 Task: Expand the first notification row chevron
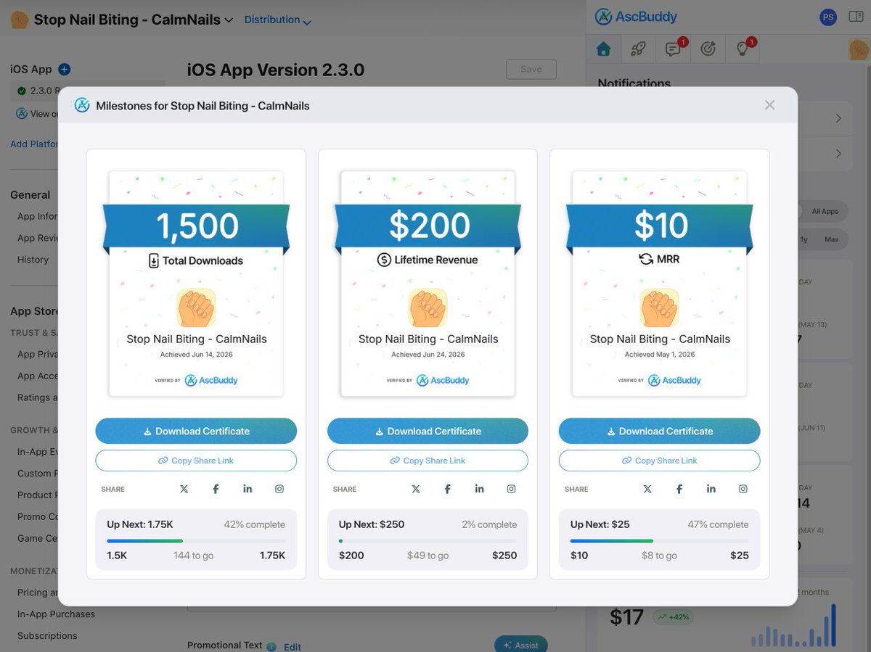click(x=838, y=118)
